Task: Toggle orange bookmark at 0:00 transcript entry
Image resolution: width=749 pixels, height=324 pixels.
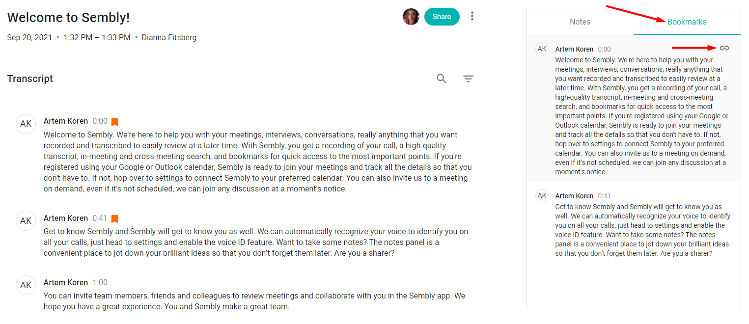Action: [x=114, y=122]
